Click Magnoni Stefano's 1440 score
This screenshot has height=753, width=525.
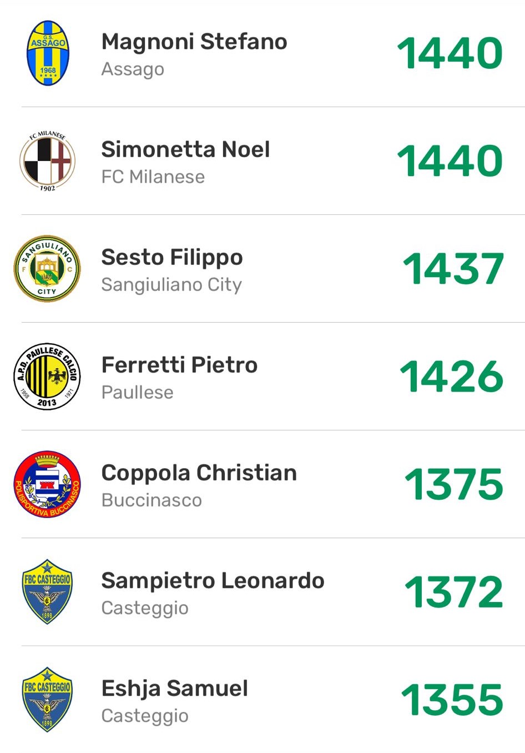(450, 53)
